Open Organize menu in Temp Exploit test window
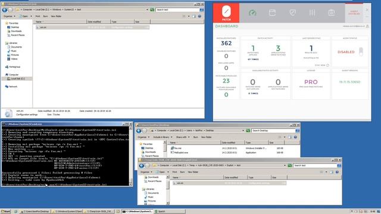381x214 pixels. 146,172
